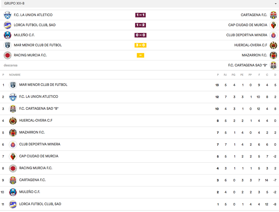Click Club Deportiva Minera crest in results
Image resolution: width=279 pixels, height=212 pixels.
(273, 35)
